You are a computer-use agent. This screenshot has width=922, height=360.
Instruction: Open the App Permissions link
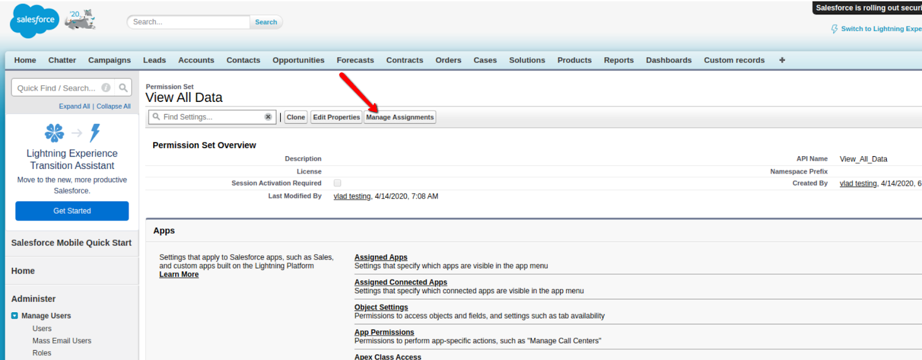[x=384, y=332]
